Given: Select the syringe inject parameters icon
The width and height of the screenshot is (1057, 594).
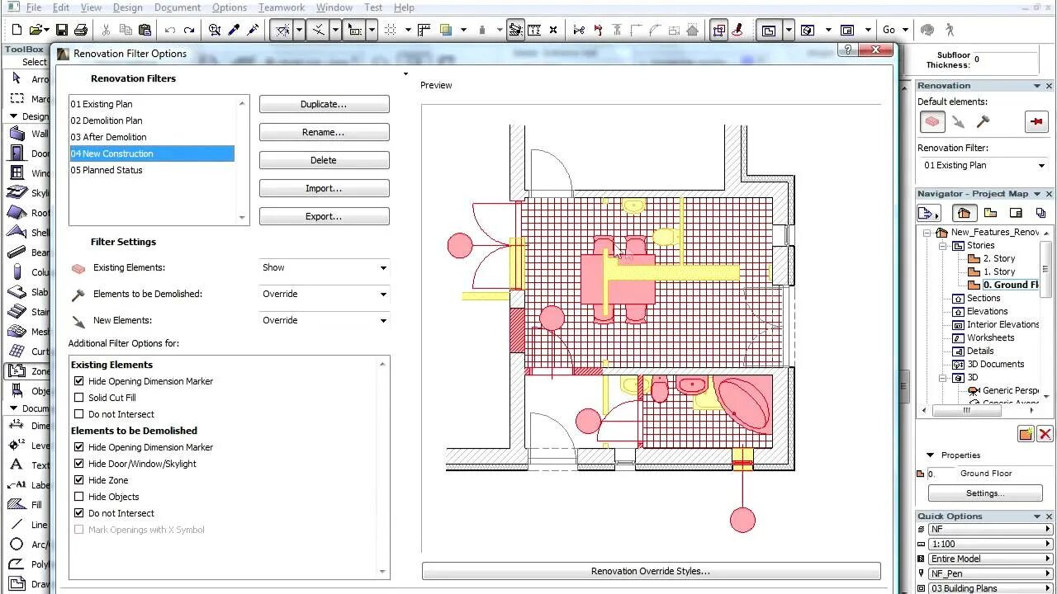Looking at the screenshot, I should [x=253, y=30].
